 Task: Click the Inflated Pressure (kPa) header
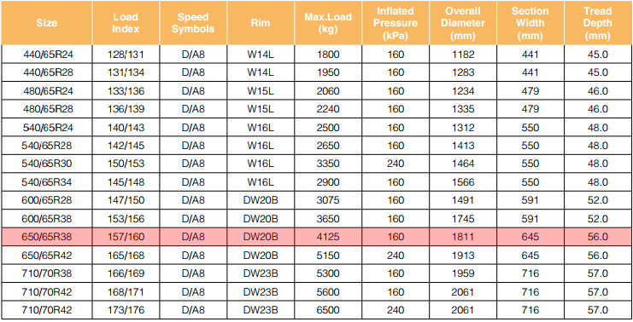pos(396,23)
